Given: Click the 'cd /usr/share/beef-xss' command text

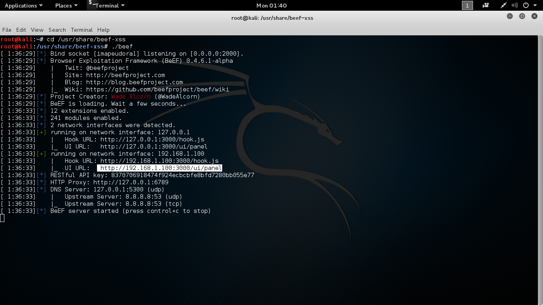Looking at the screenshot, I should click(x=86, y=39).
